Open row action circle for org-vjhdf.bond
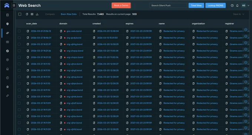Image resolution: width=252 pixels, height=135 pixels. point(246,102)
